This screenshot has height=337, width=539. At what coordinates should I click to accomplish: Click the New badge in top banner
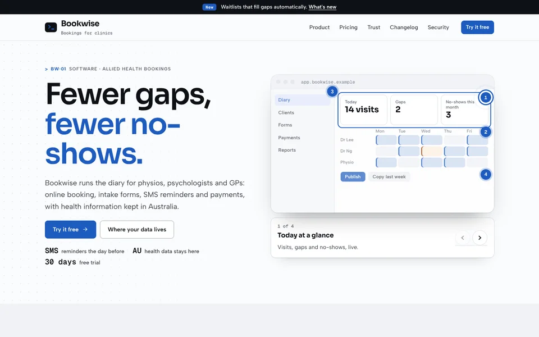click(209, 7)
